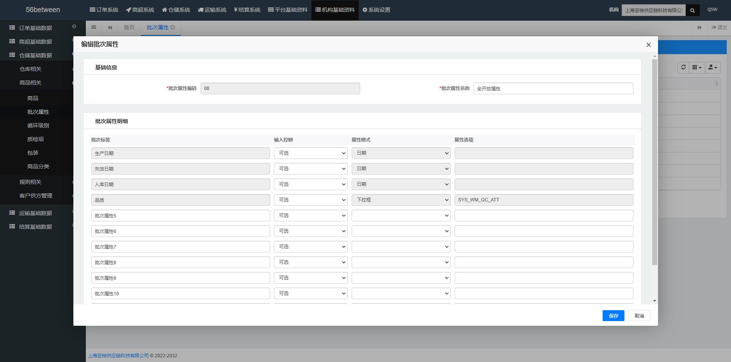Click 属性选项 field for 批次属性9 row
The width and height of the screenshot is (731, 362).
point(544,278)
